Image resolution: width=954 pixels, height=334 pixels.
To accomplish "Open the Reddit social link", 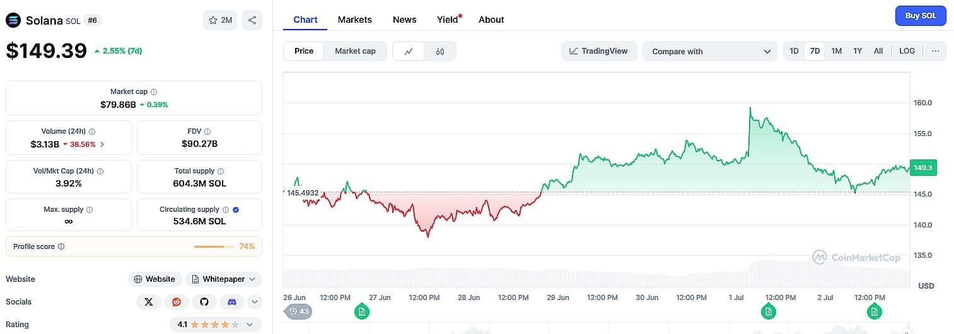I will pyautogui.click(x=177, y=302).
